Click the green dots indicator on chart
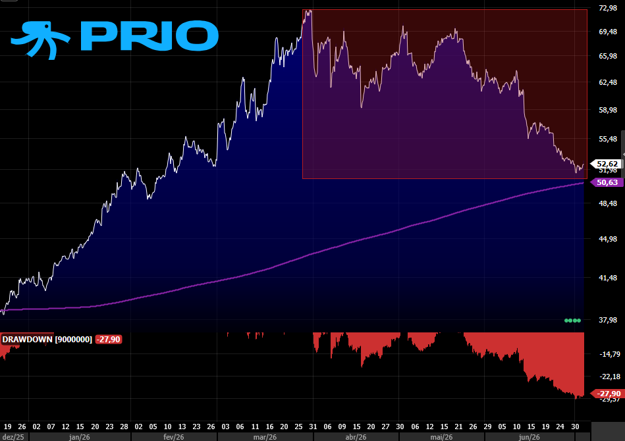Image resolution: width=625 pixels, height=441 pixels. point(573,321)
